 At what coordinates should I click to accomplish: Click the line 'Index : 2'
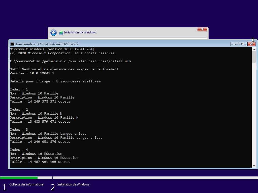point(19,110)
